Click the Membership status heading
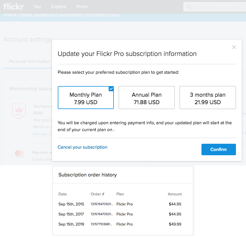The width and height of the screenshot is (246, 237). click(x=30, y=89)
